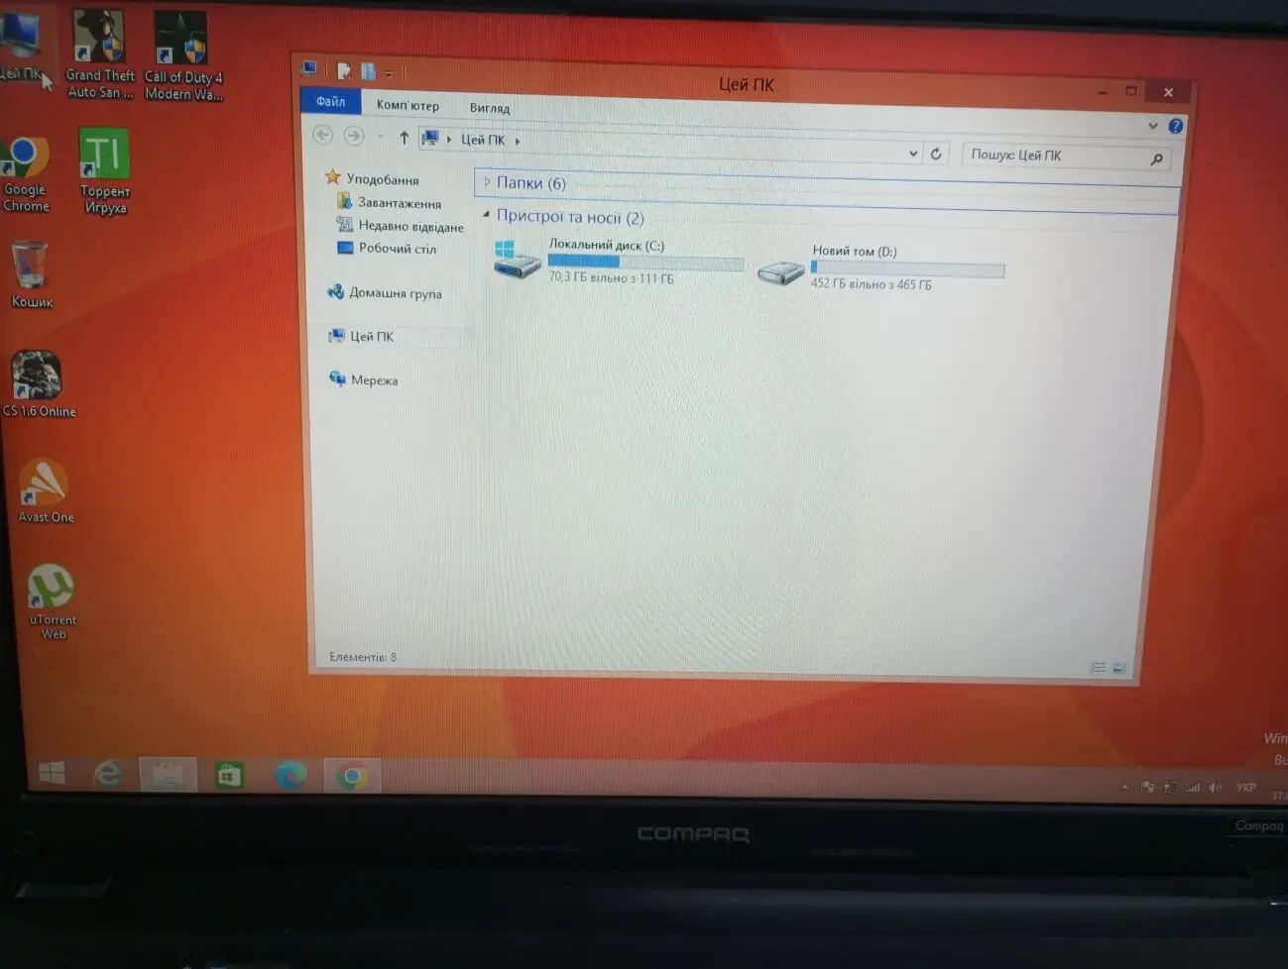Collapse the Пристрої та носії (2) group
Screen dimensions: 1288x969
pos(486,214)
